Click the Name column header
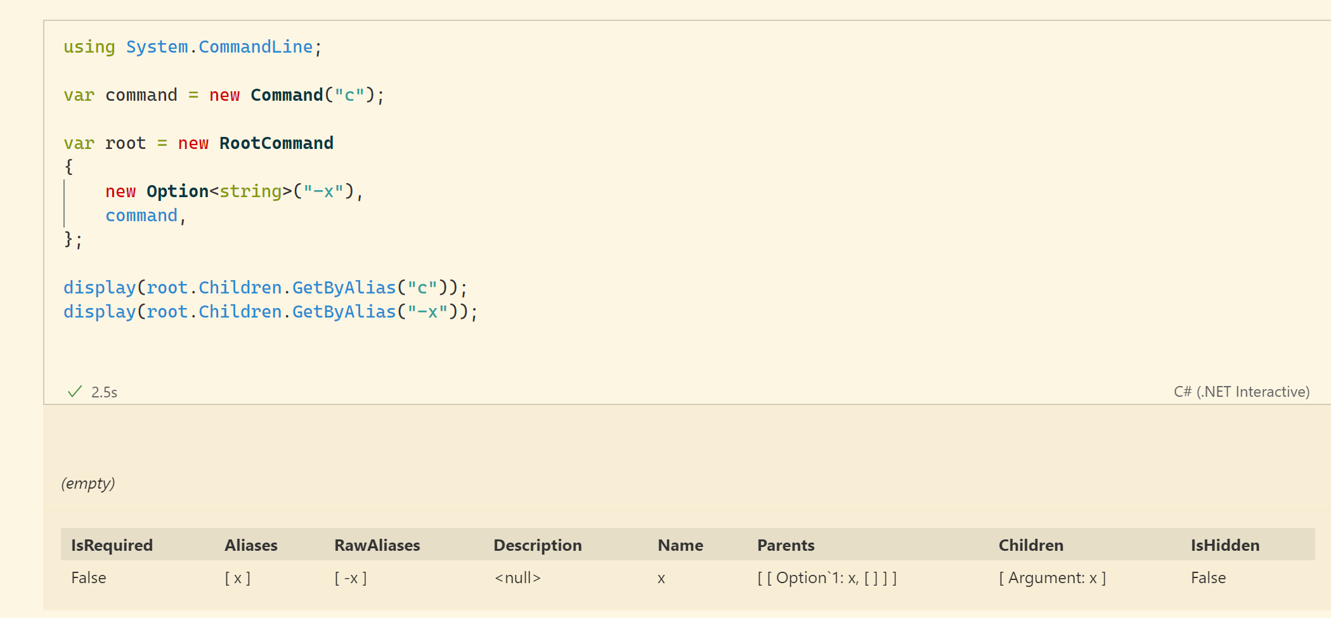The height and width of the screenshot is (618, 1331). click(x=680, y=545)
